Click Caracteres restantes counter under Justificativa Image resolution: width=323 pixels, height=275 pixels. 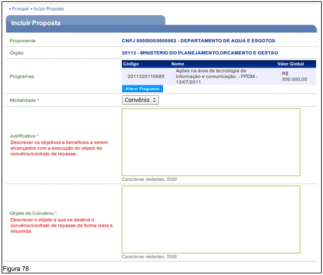149,179
